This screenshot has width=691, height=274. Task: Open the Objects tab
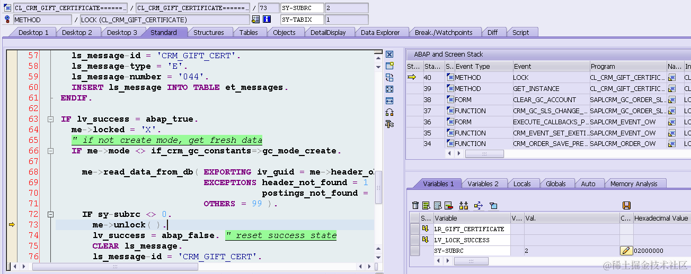284,32
